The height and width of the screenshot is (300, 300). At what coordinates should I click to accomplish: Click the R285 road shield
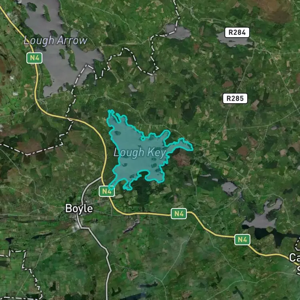point(235,98)
